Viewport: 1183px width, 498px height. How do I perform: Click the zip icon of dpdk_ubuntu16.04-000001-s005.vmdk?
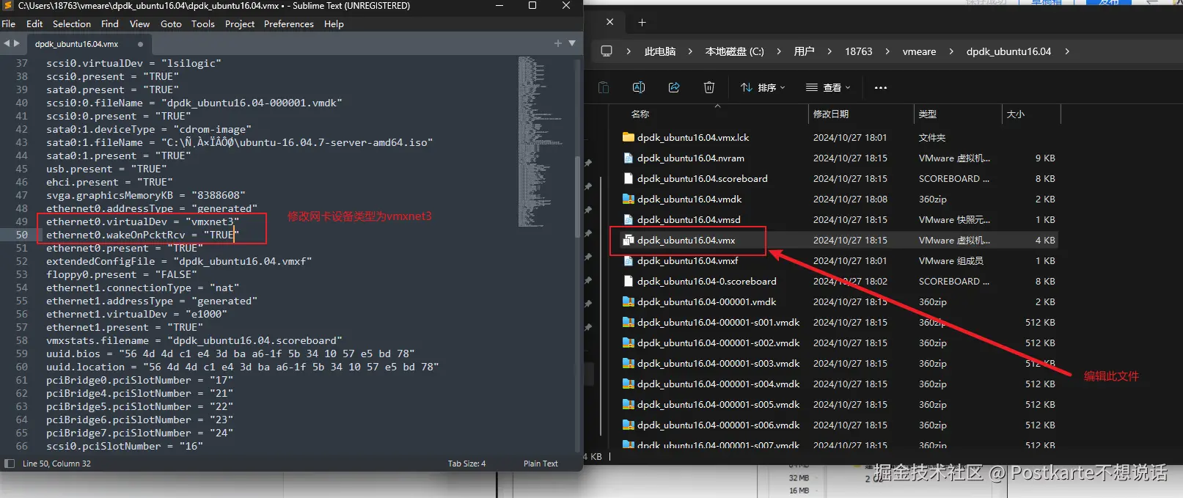[x=628, y=404]
